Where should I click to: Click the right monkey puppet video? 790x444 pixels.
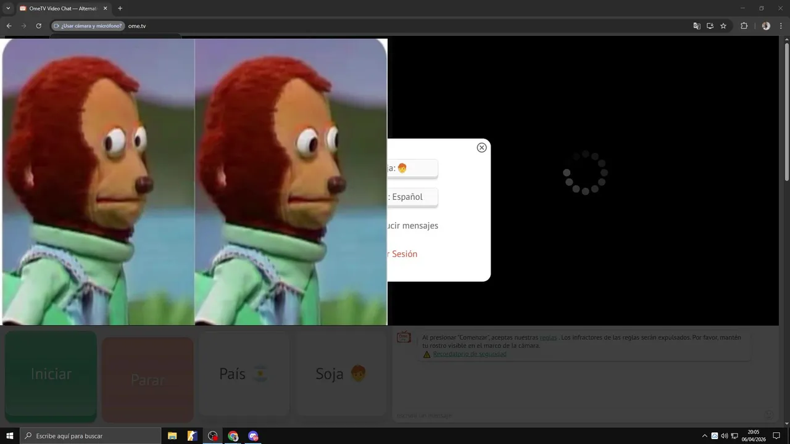coord(291,182)
